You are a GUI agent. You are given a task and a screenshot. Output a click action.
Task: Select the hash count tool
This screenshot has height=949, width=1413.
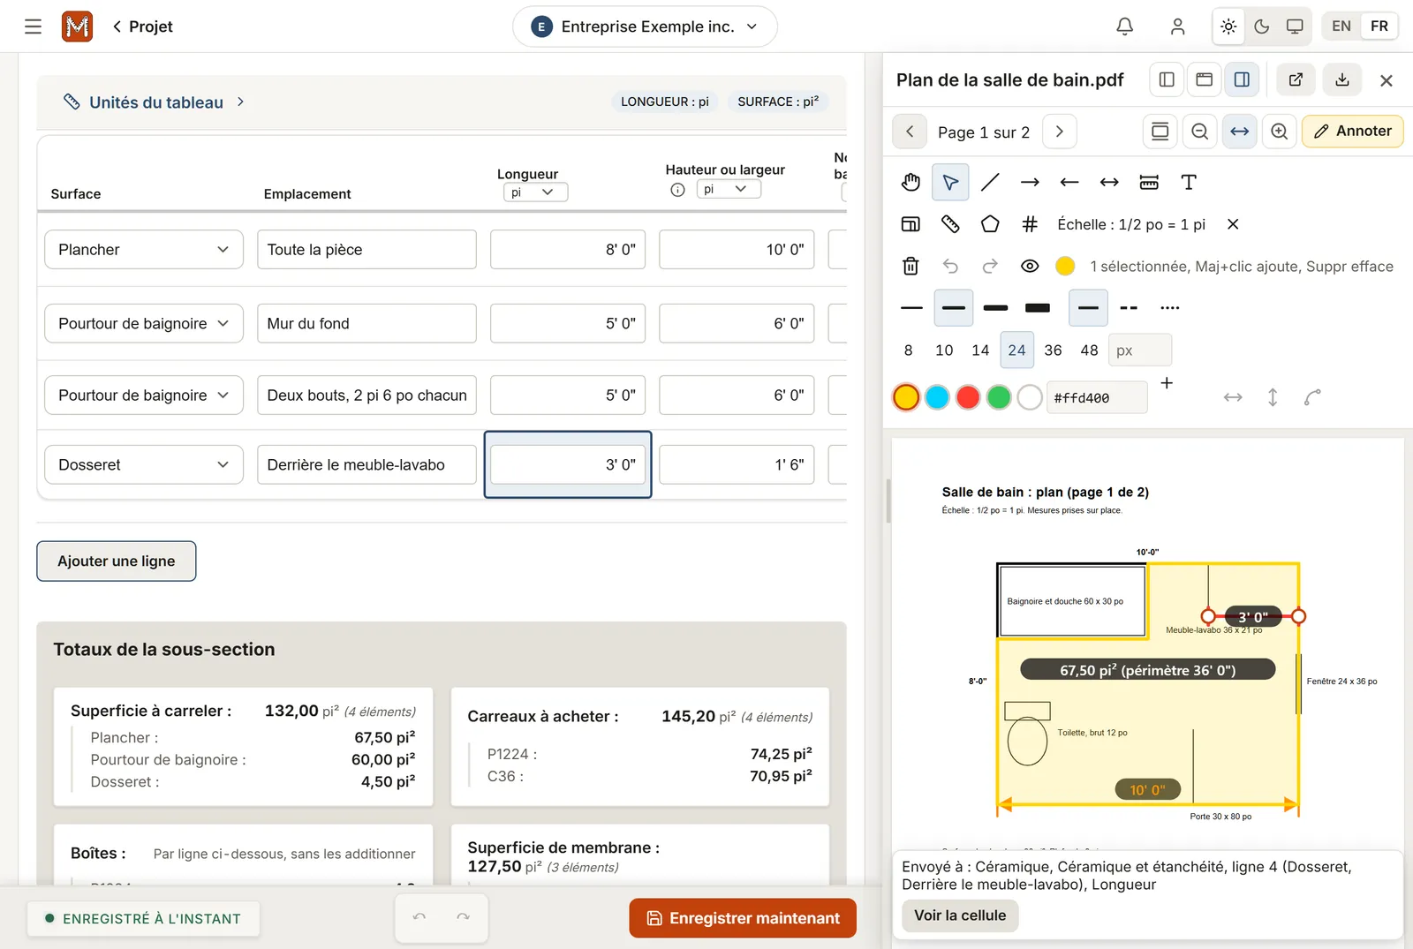click(x=1030, y=224)
